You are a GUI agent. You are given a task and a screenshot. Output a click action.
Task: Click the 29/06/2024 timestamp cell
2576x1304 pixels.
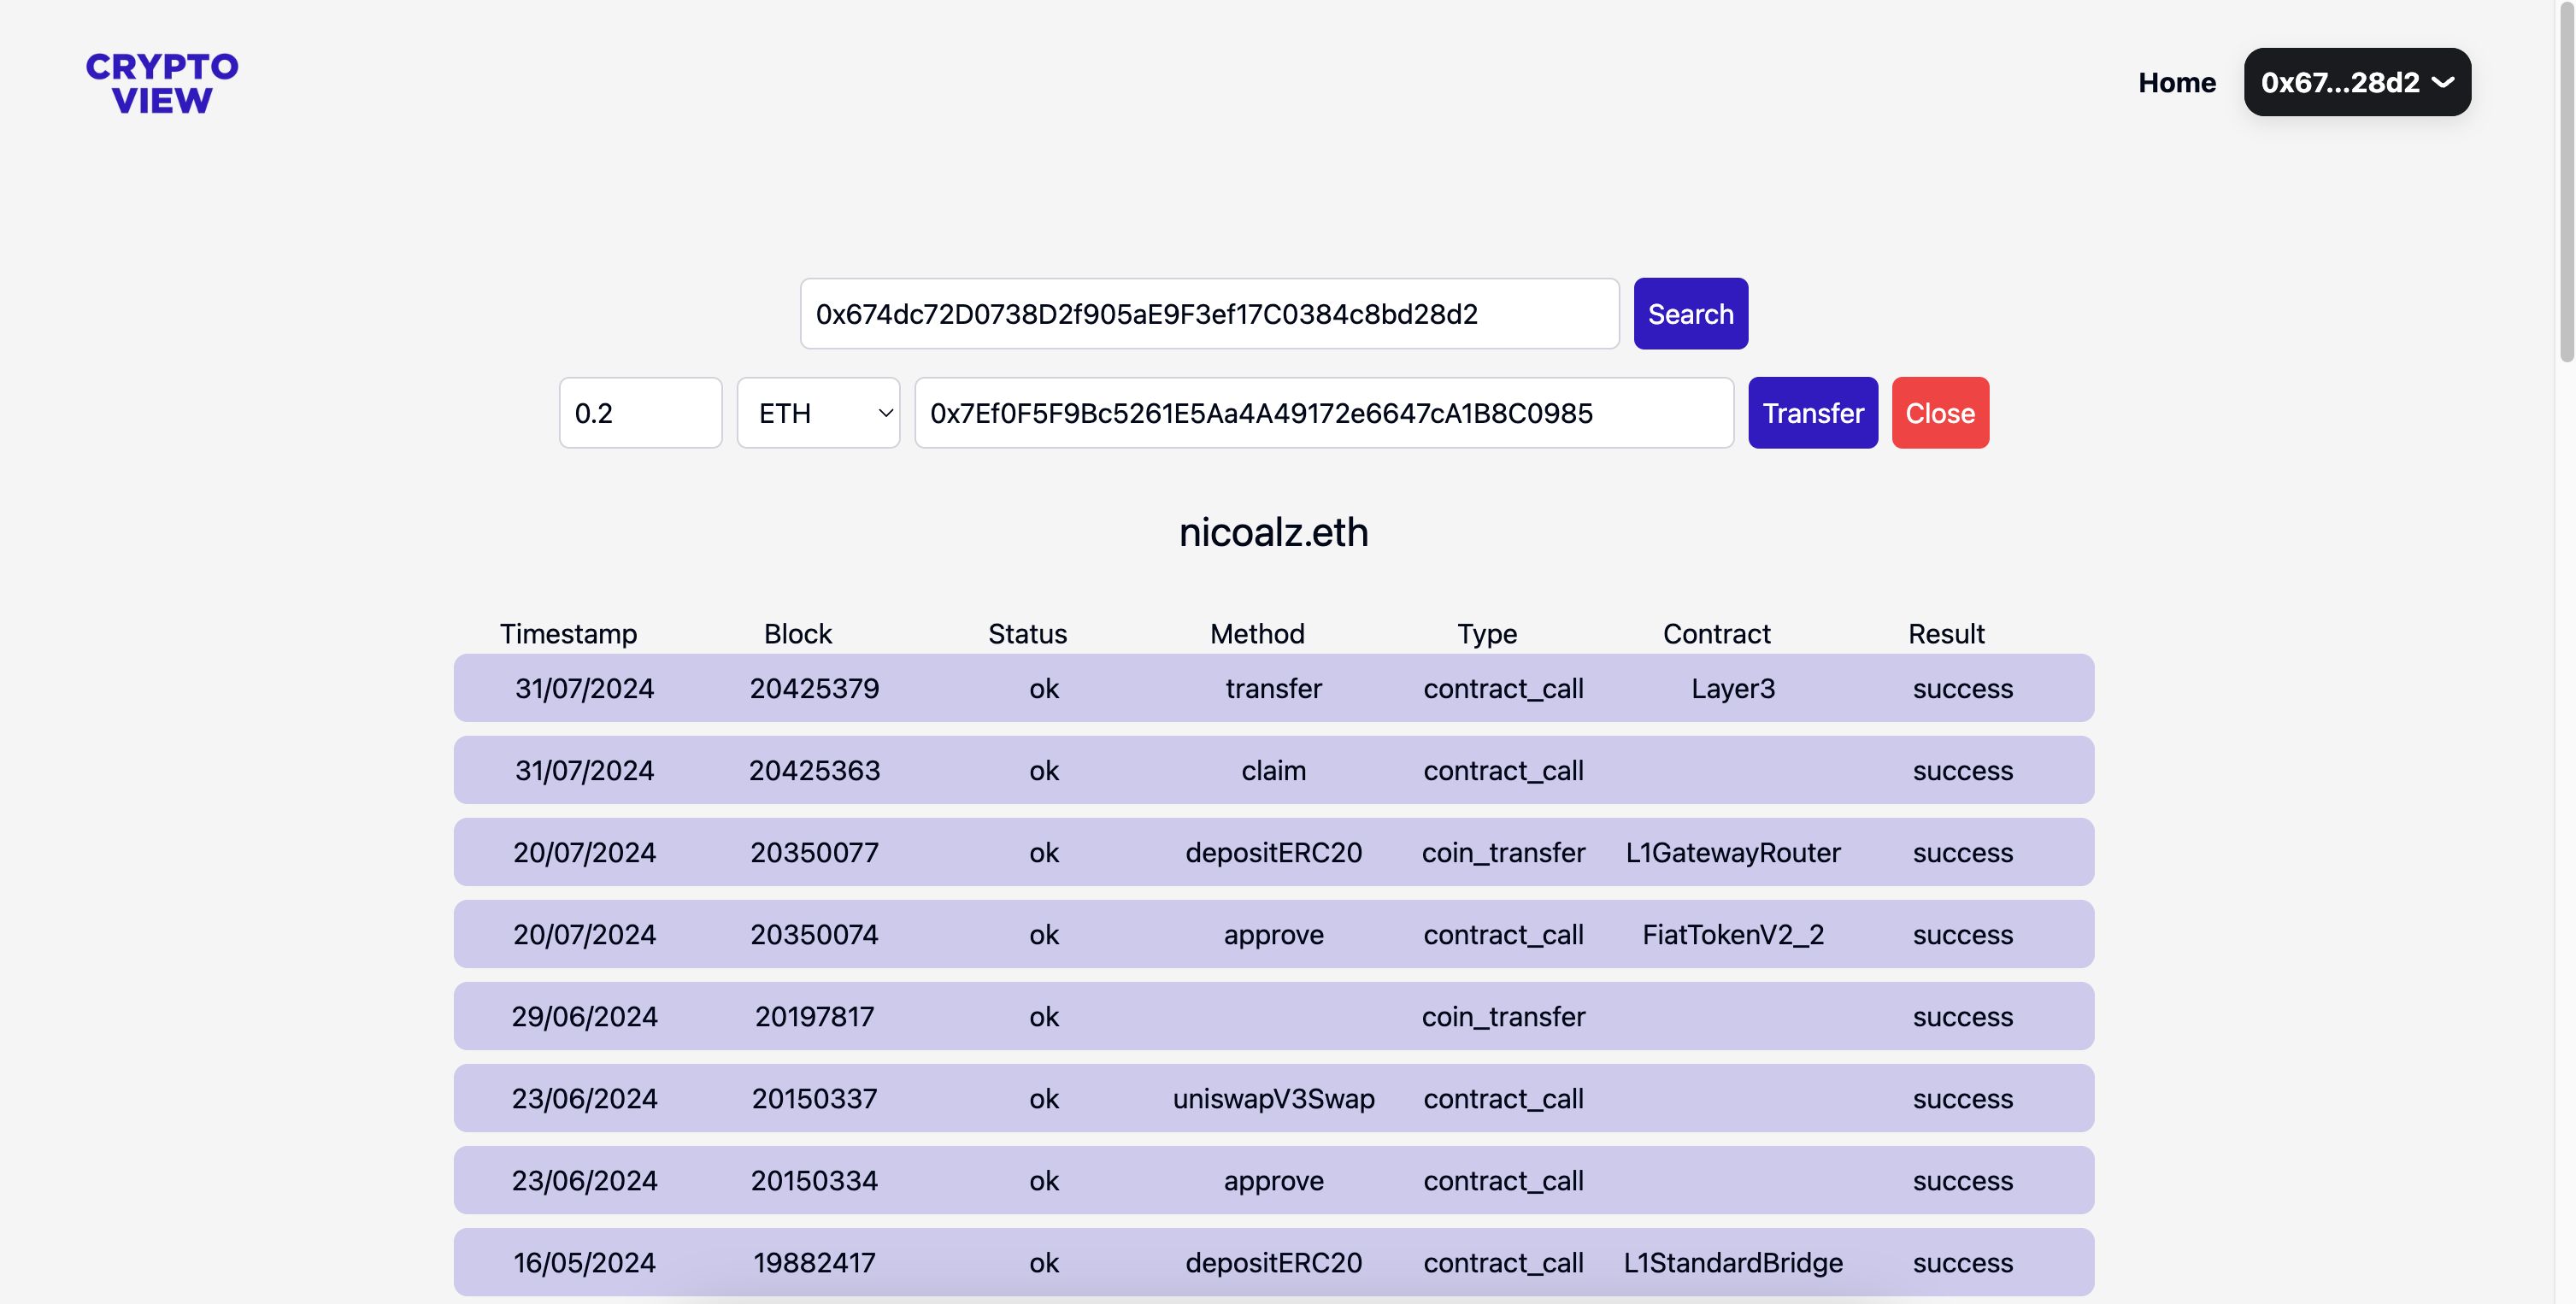coord(584,1016)
